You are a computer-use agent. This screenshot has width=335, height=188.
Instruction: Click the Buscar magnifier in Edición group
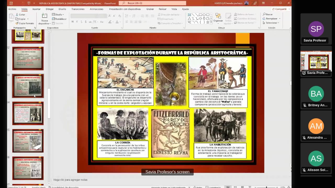click(264, 14)
